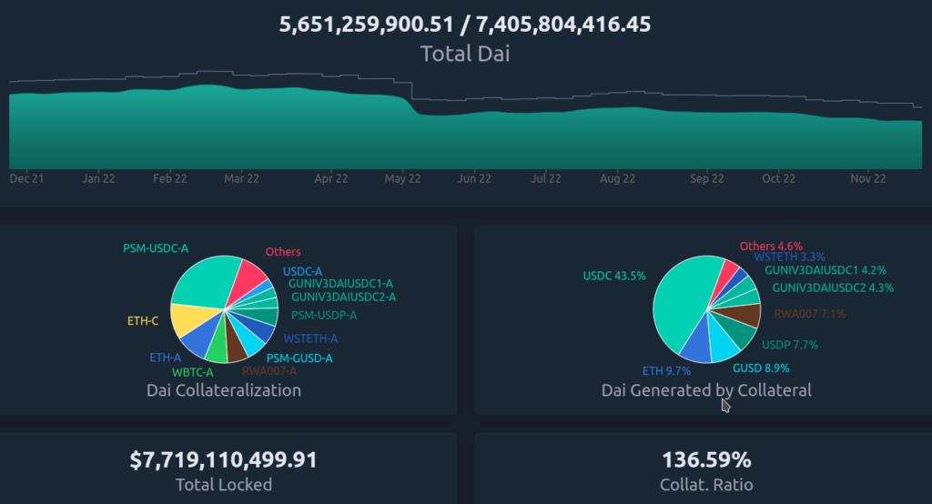
Task: Click the ETH-A label
Action: click(165, 358)
